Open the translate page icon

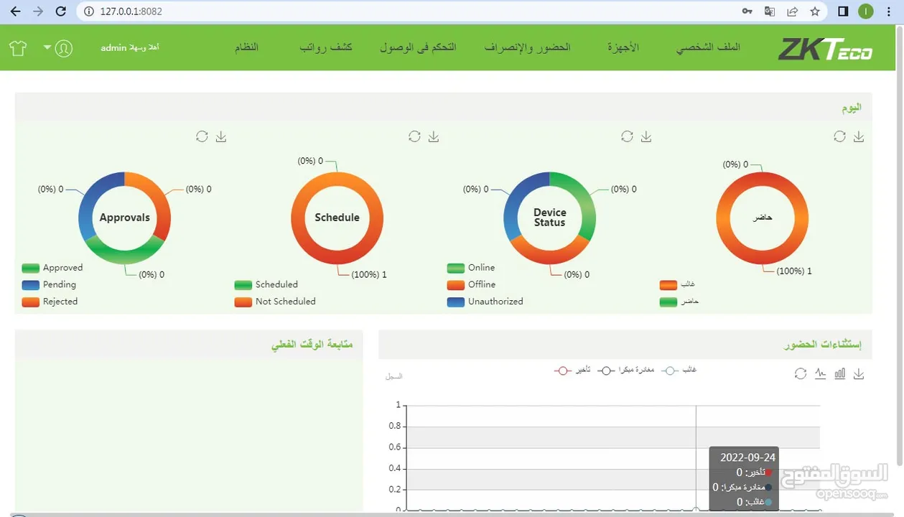tap(770, 11)
